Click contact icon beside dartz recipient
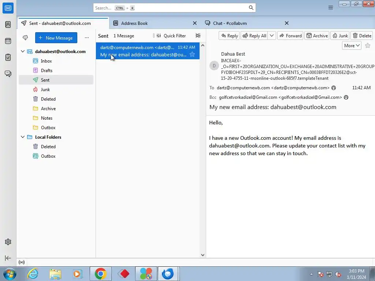Image resolution: width=375 pixels, height=281 pixels. (x=334, y=88)
